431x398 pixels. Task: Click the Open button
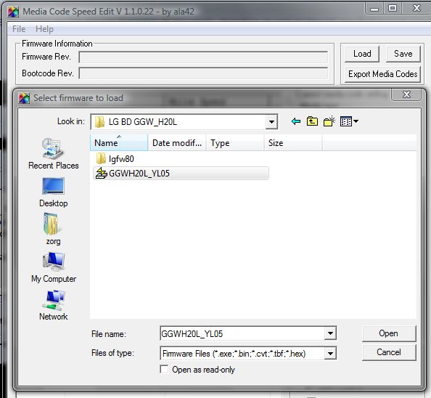[389, 333]
